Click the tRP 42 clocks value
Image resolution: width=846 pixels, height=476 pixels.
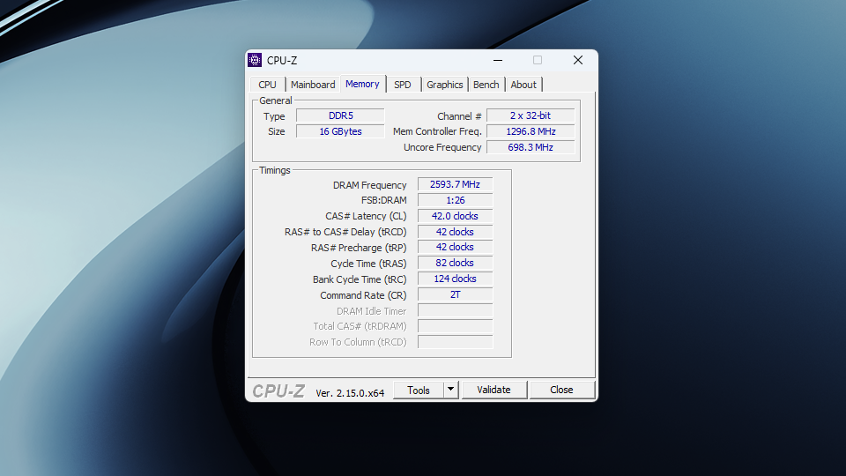coord(455,247)
